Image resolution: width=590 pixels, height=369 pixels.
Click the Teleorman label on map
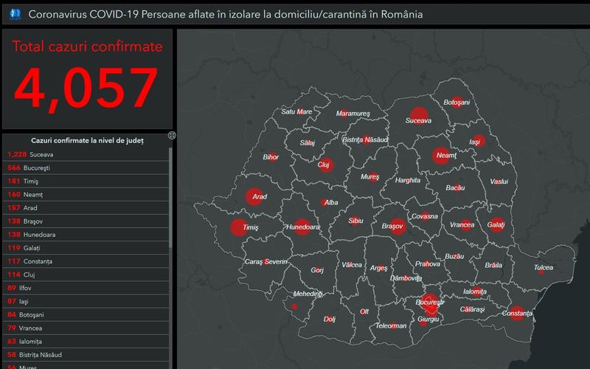click(x=391, y=325)
